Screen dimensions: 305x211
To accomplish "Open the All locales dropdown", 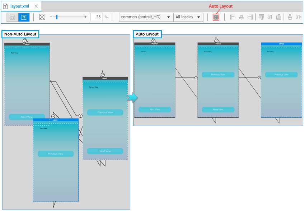I will point(188,17).
